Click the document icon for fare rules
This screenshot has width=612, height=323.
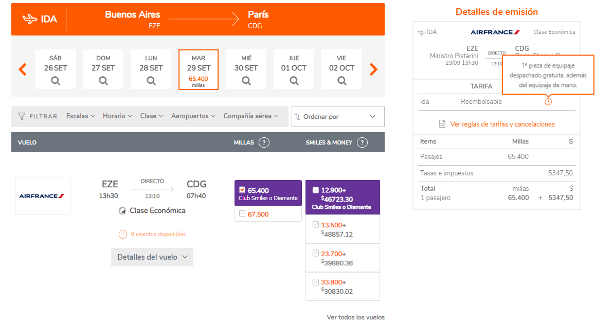click(442, 124)
